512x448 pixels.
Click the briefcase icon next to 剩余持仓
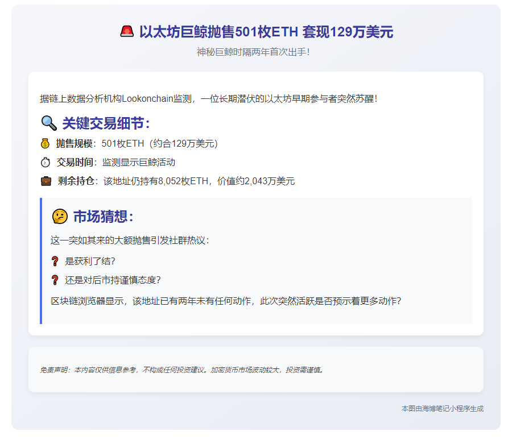tap(46, 181)
